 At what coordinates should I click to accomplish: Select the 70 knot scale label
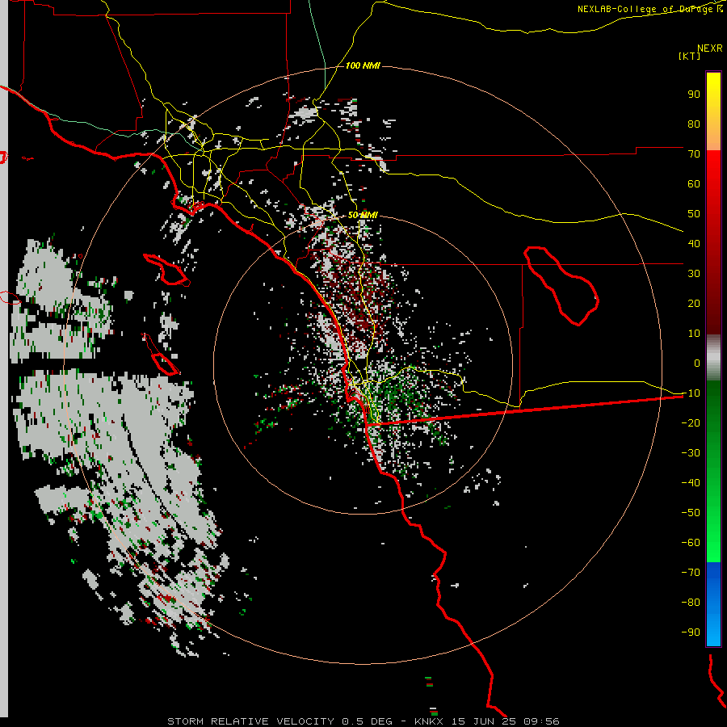tap(694, 154)
